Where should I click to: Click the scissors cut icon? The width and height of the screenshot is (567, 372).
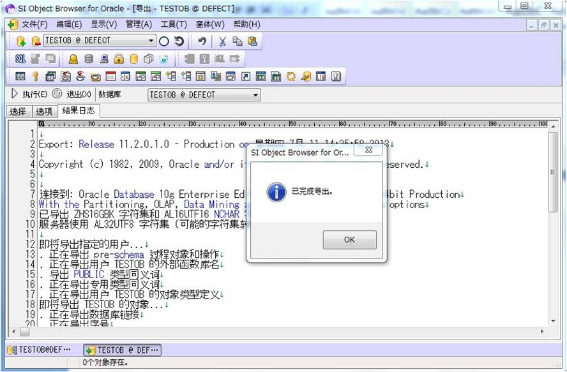(x=222, y=41)
